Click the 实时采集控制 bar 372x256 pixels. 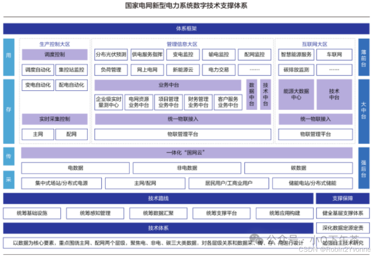[x=55, y=119]
